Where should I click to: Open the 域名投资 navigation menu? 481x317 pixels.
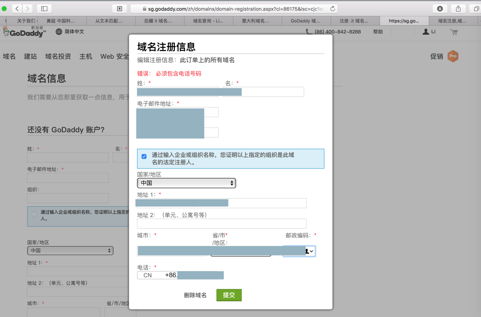(58, 57)
